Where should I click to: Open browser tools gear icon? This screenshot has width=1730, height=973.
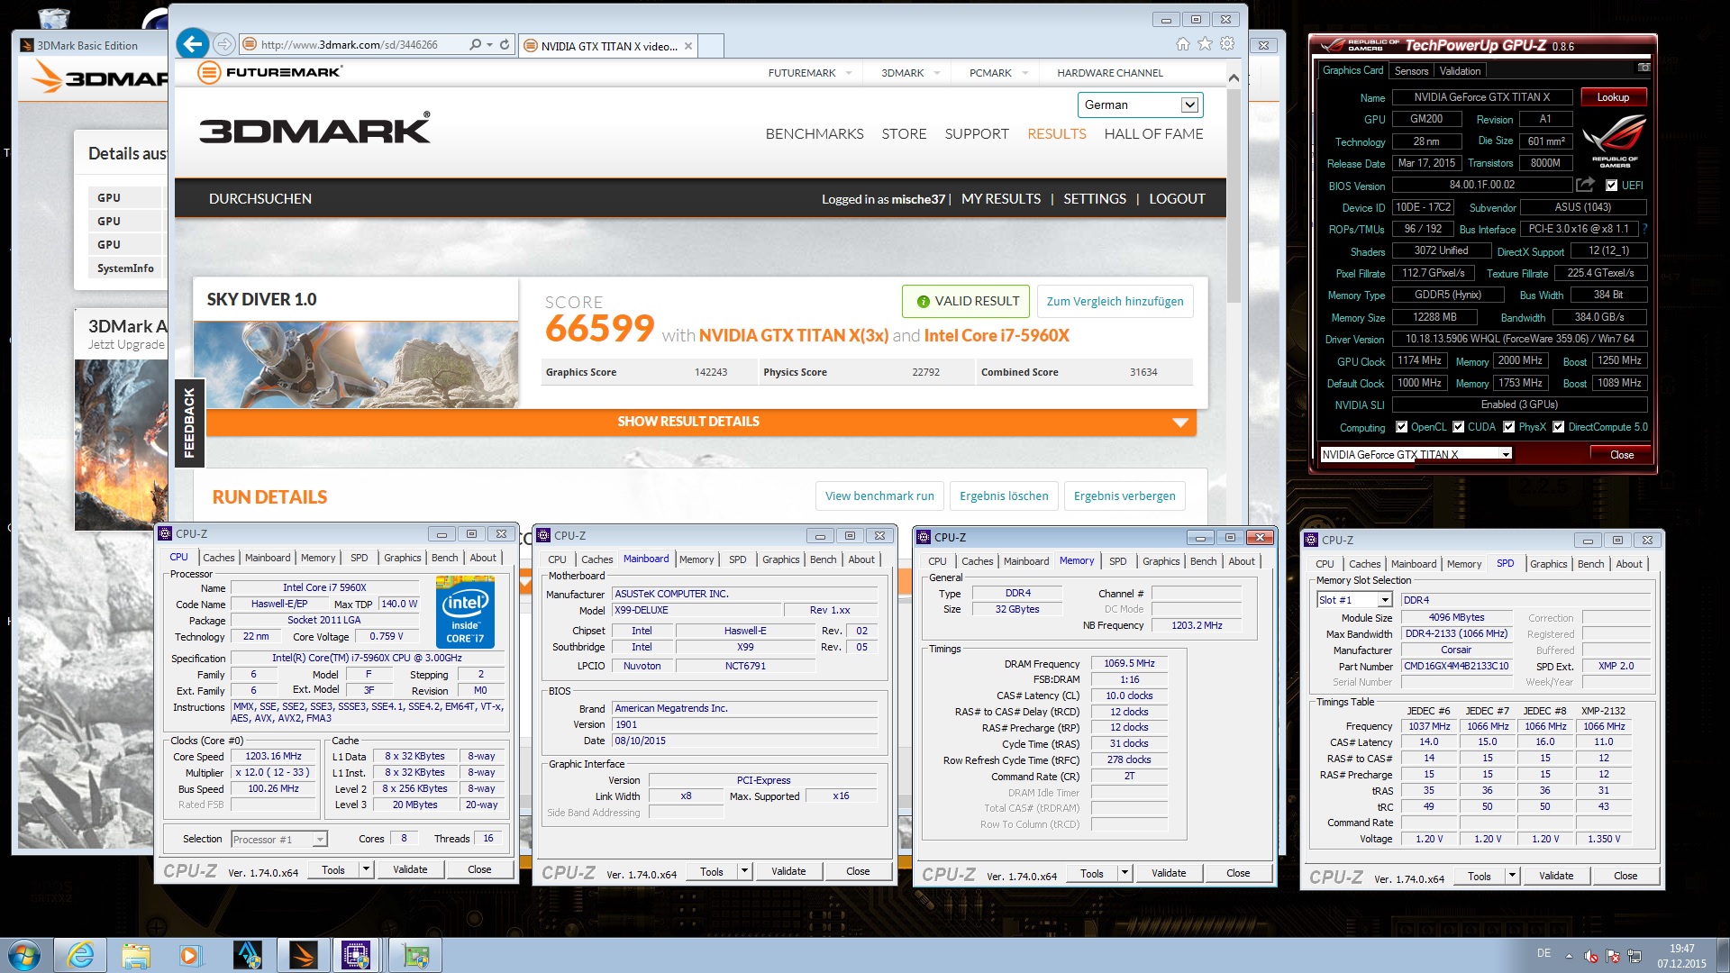tap(1227, 43)
